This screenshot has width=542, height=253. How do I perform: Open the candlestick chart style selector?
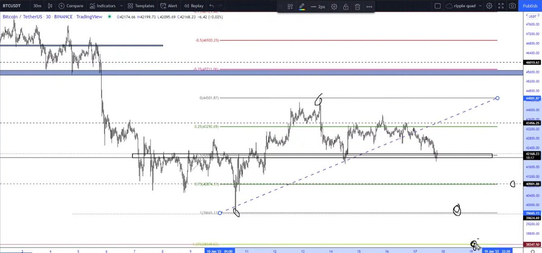[x=50, y=6]
